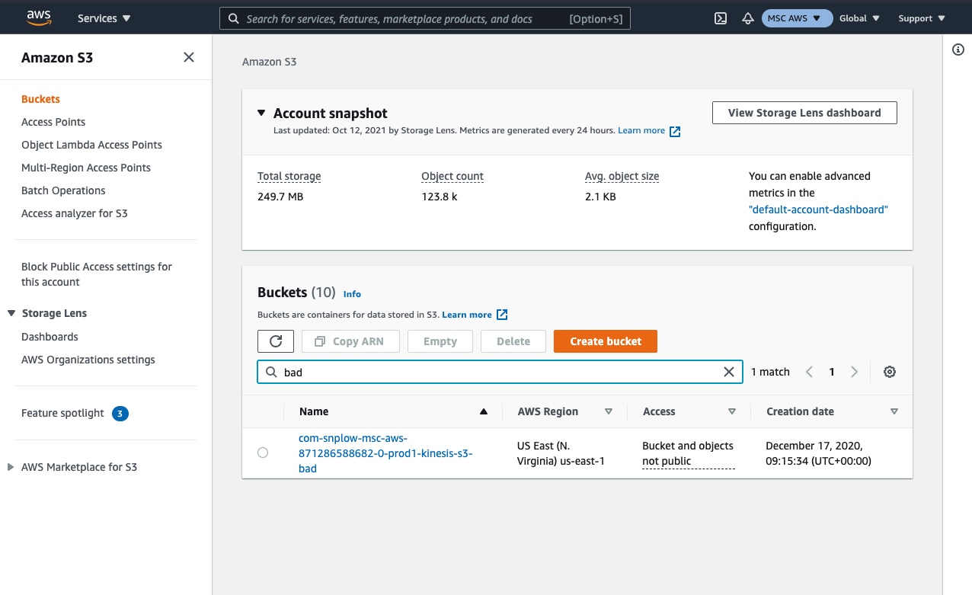This screenshot has width=972, height=595.
Task: Go to Access Points in sidebar
Action: [53, 122]
